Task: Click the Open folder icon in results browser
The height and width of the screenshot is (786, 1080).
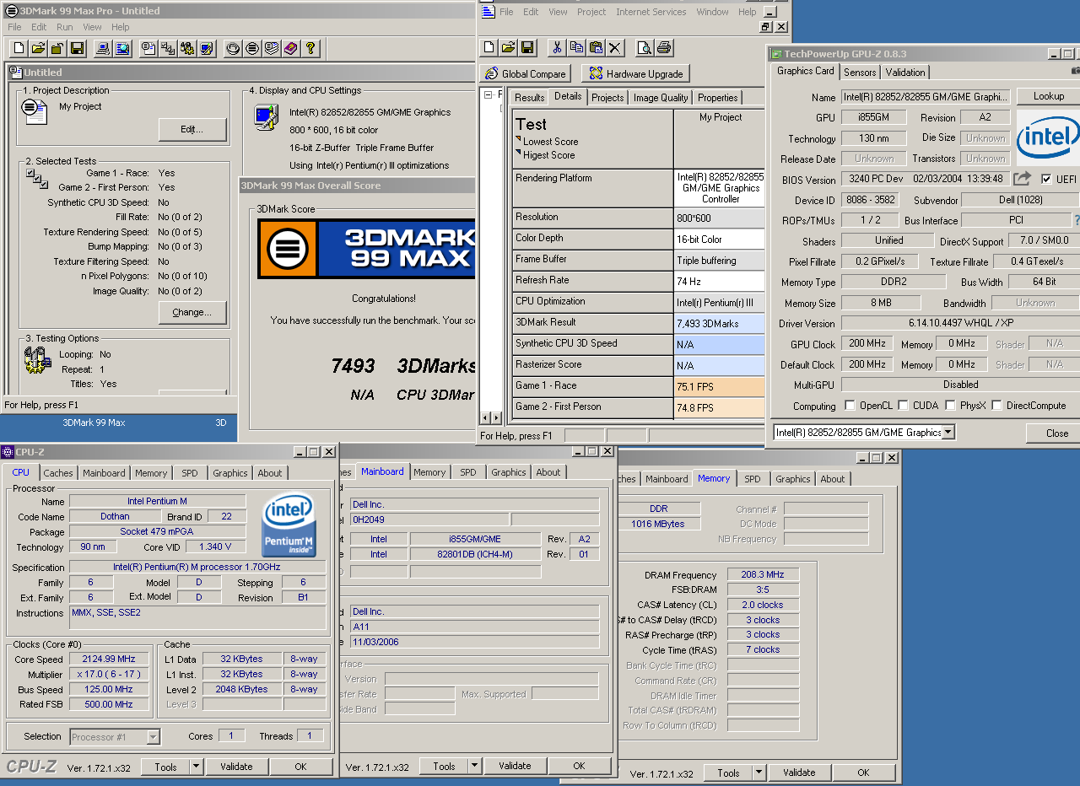Action: [508, 47]
